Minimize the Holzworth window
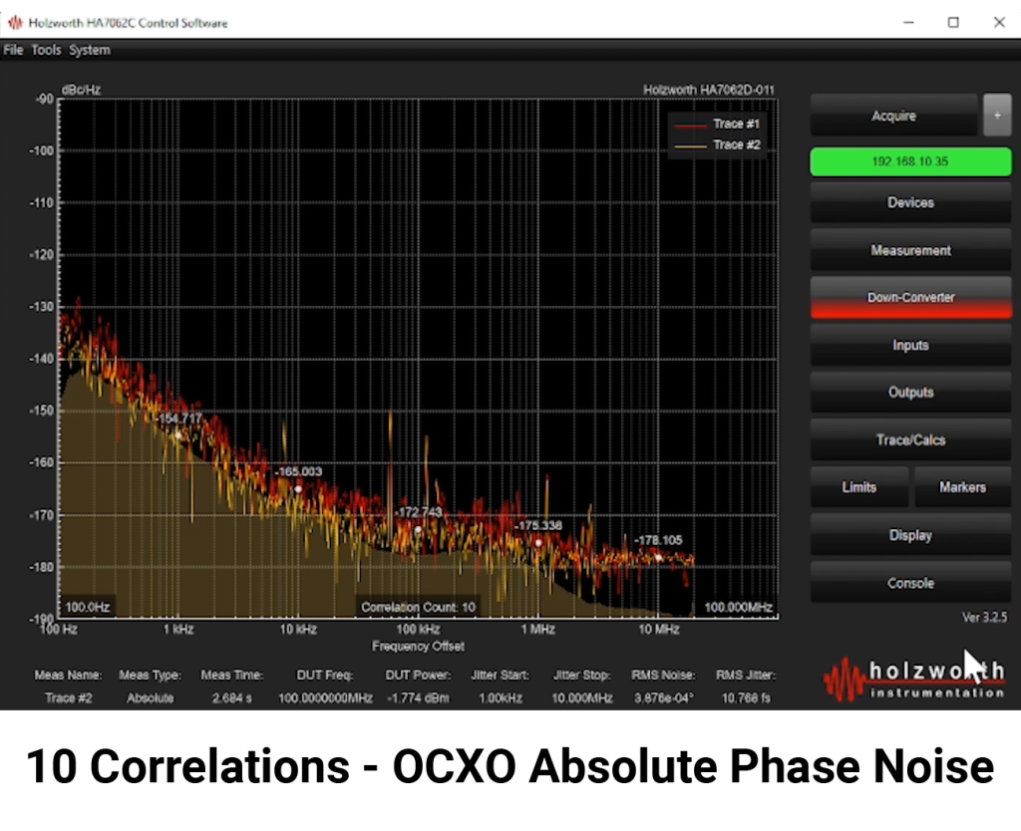The height and width of the screenshot is (831, 1021). (x=908, y=22)
